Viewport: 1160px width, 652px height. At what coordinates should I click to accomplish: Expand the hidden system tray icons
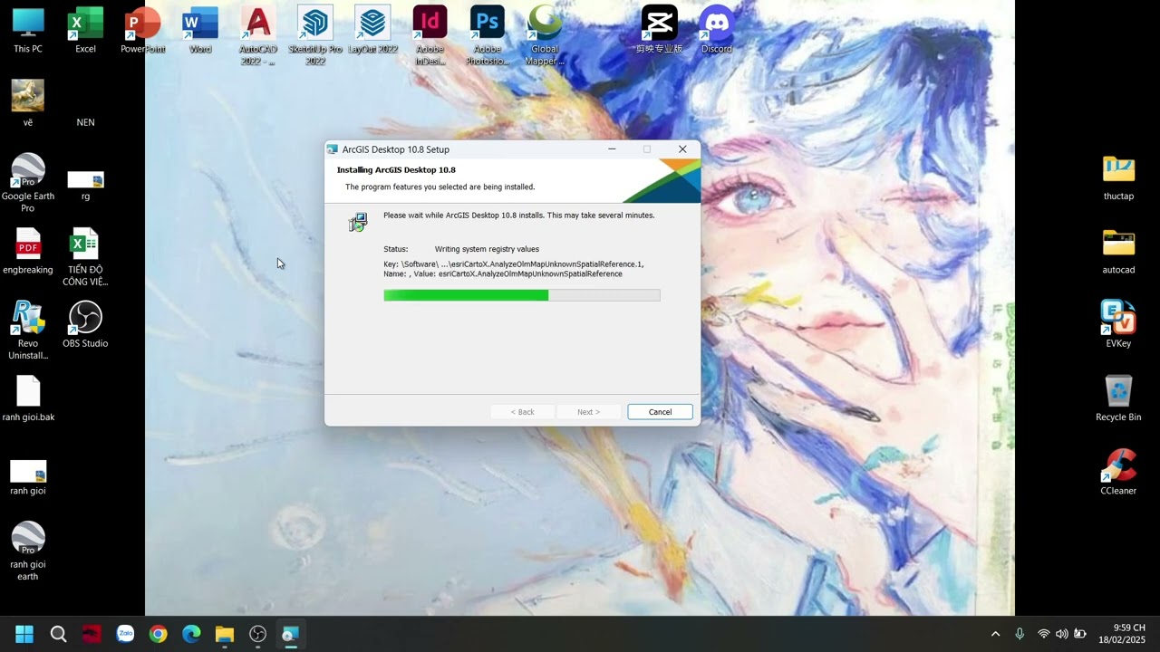[x=995, y=634]
